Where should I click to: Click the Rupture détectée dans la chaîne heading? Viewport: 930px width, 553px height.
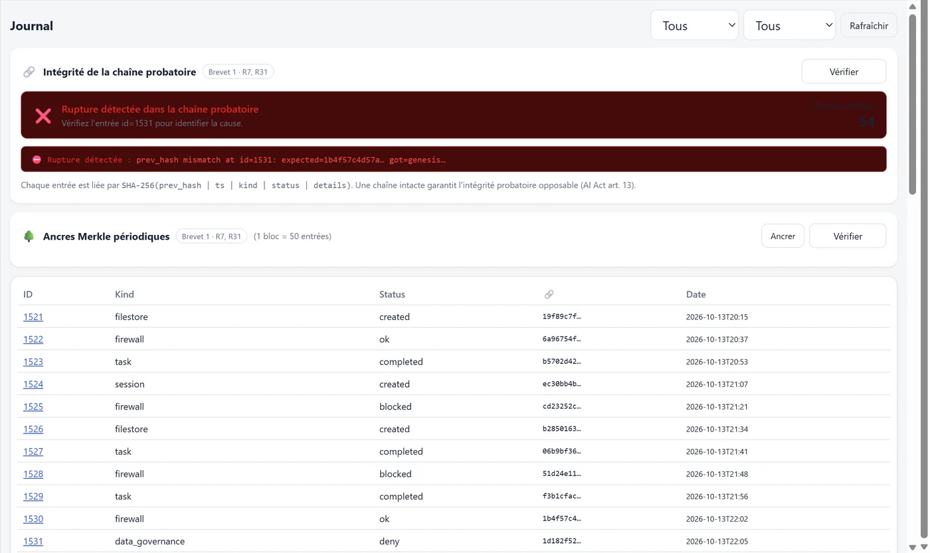[x=160, y=109]
